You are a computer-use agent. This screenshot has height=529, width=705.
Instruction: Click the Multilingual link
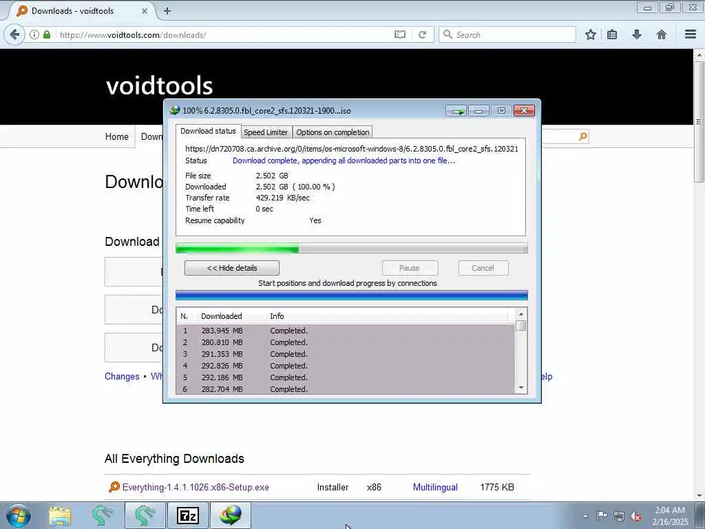click(435, 487)
